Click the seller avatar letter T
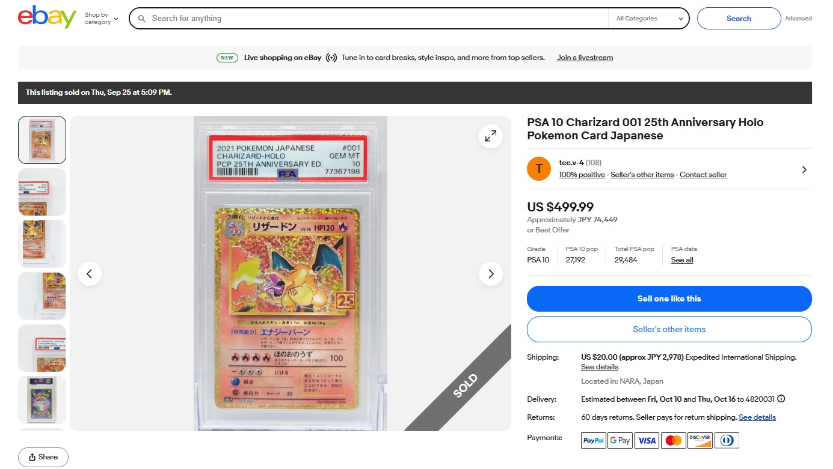This screenshot has height=469, width=833. click(539, 169)
